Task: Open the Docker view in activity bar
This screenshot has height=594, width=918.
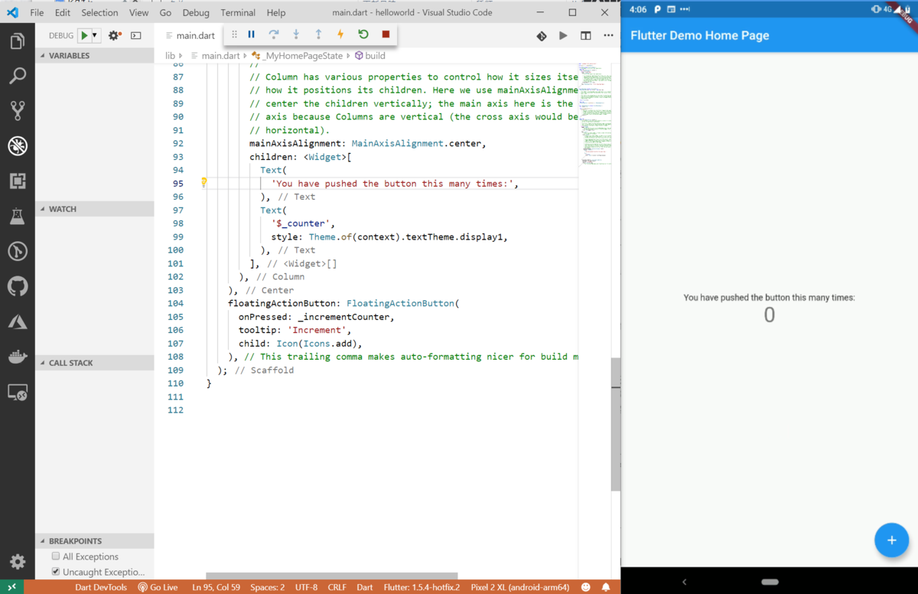Action: (x=18, y=357)
